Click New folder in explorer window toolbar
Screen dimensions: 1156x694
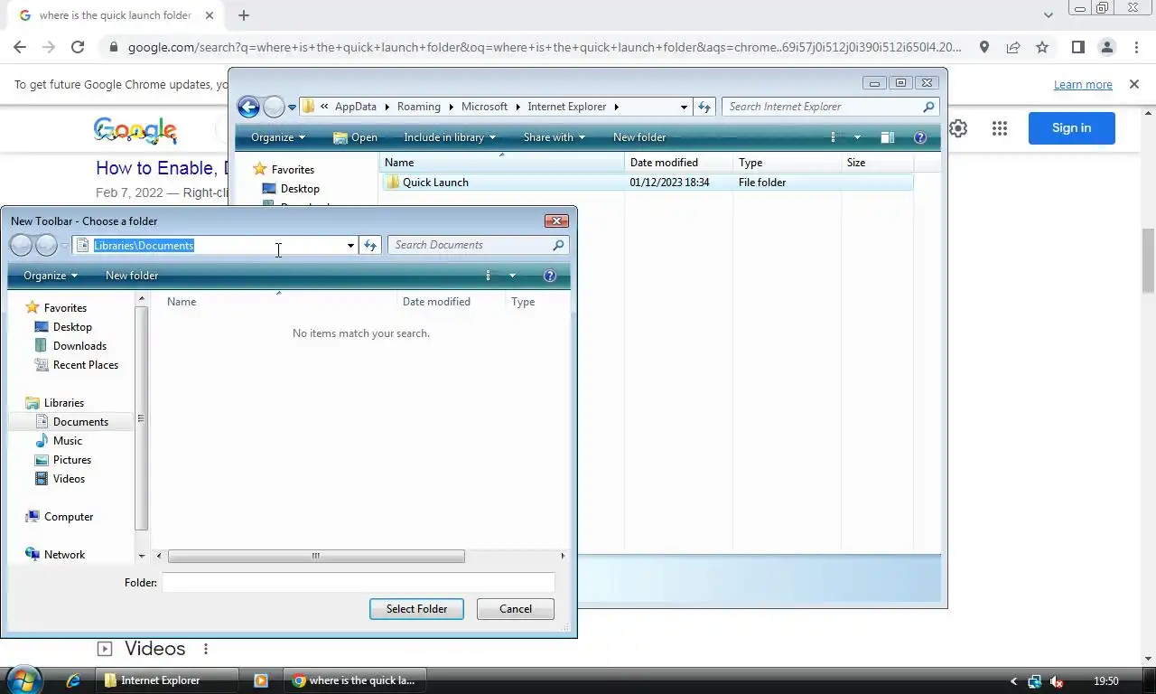pyautogui.click(x=639, y=137)
